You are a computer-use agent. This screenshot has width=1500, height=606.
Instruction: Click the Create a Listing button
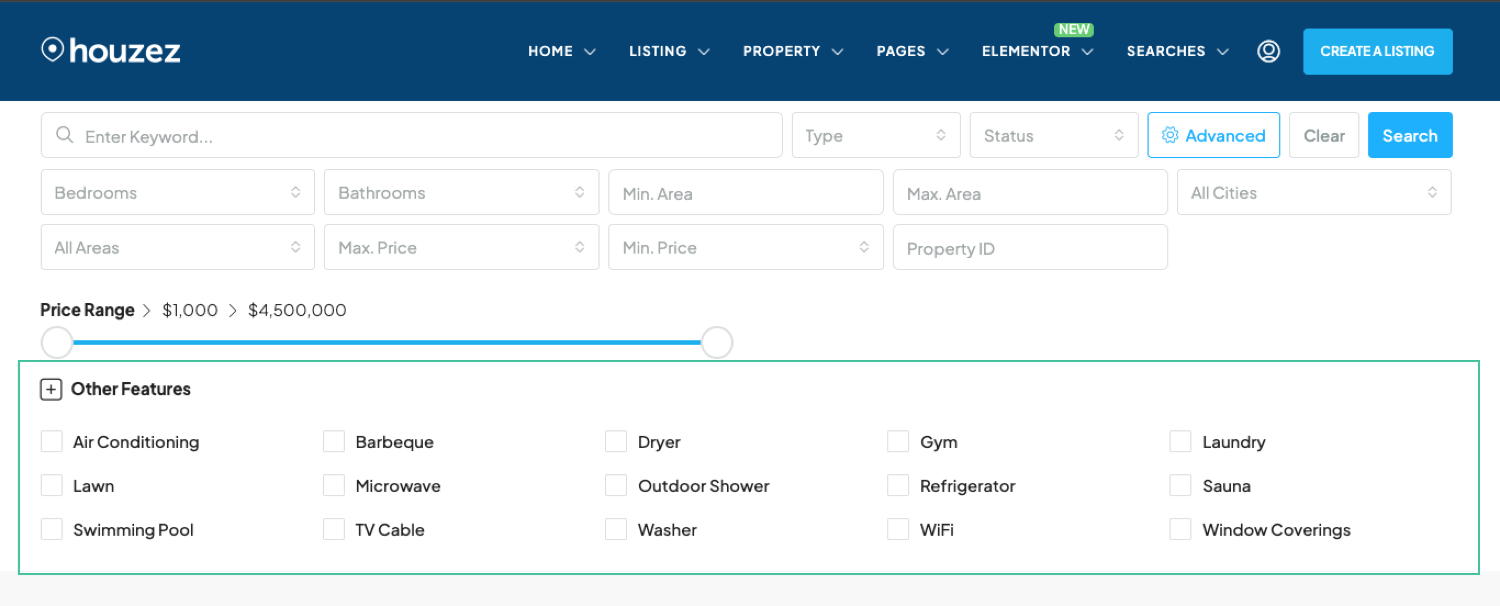[1377, 51]
